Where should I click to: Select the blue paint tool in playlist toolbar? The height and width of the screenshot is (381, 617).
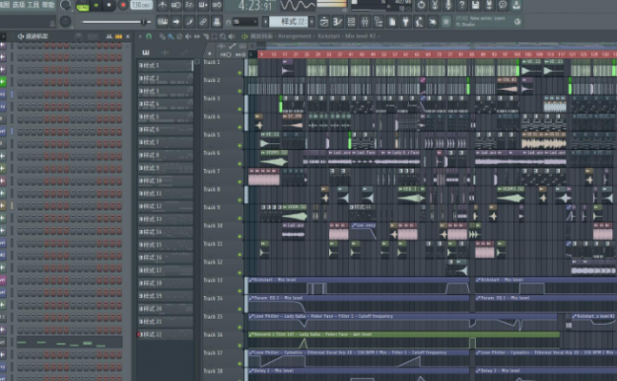coord(171,37)
